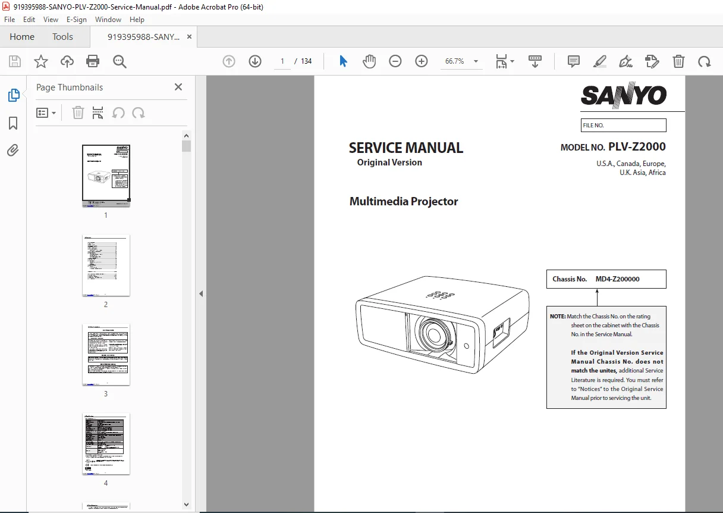Close the document tab
This screenshot has height=513, width=723.
click(190, 36)
